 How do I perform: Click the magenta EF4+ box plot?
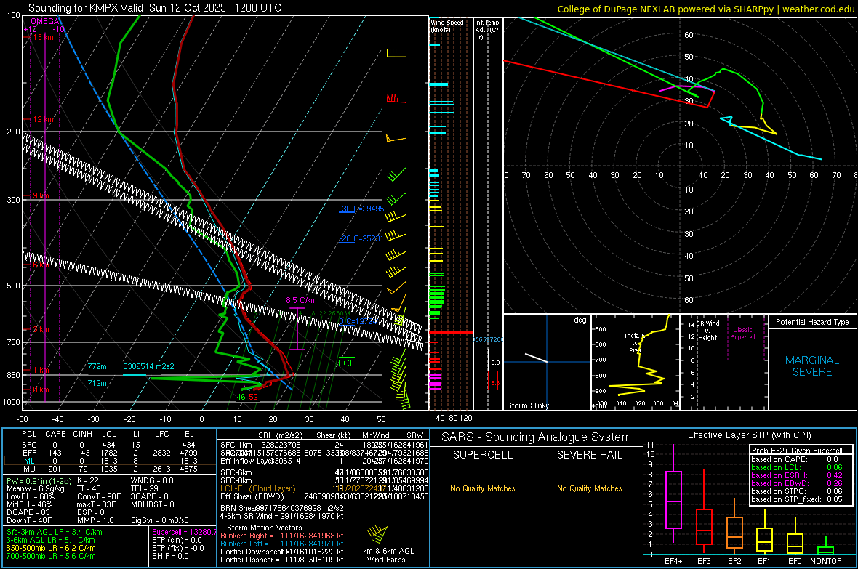click(x=673, y=499)
